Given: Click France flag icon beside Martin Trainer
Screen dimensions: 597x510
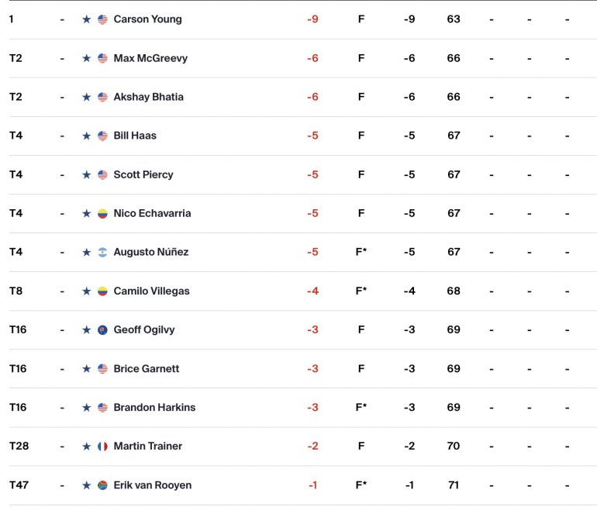Looking at the screenshot, I should click(102, 446).
